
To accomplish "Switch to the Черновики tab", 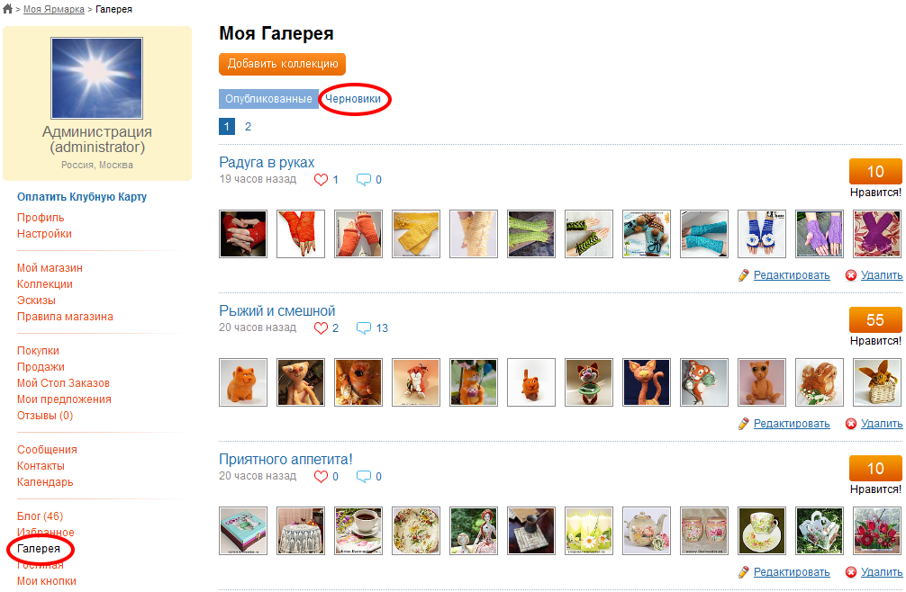I will pos(353,99).
